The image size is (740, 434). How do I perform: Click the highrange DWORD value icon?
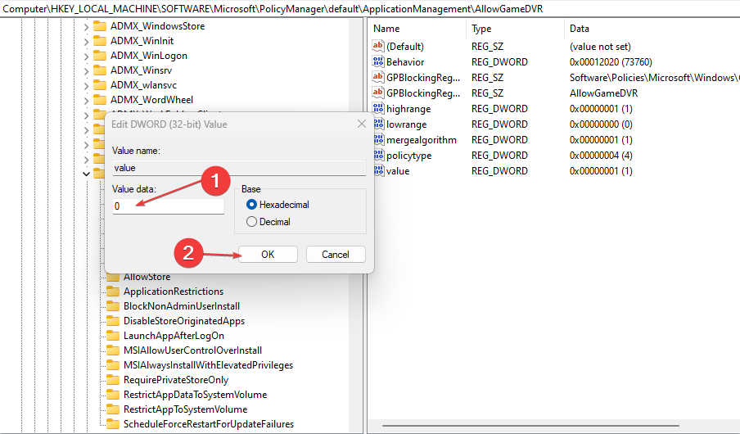coord(378,107)
